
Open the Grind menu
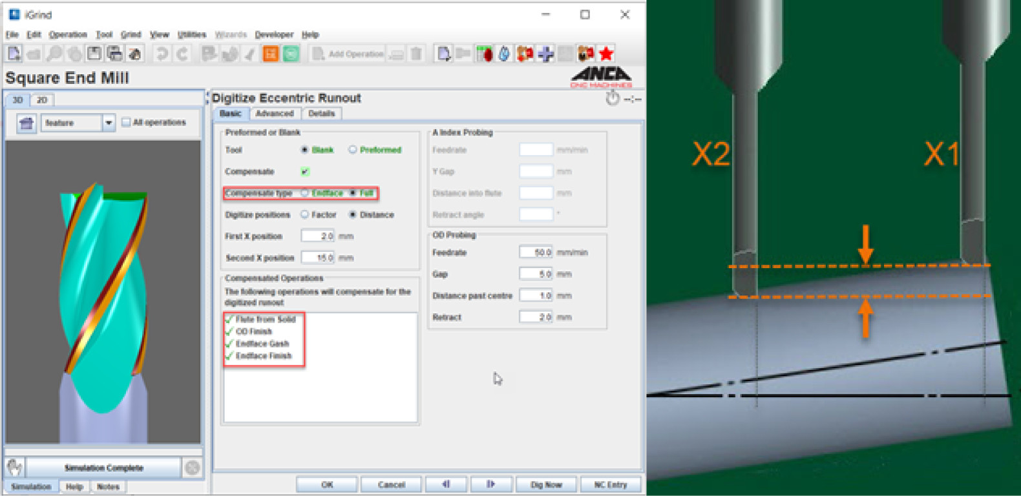(131, 35)
